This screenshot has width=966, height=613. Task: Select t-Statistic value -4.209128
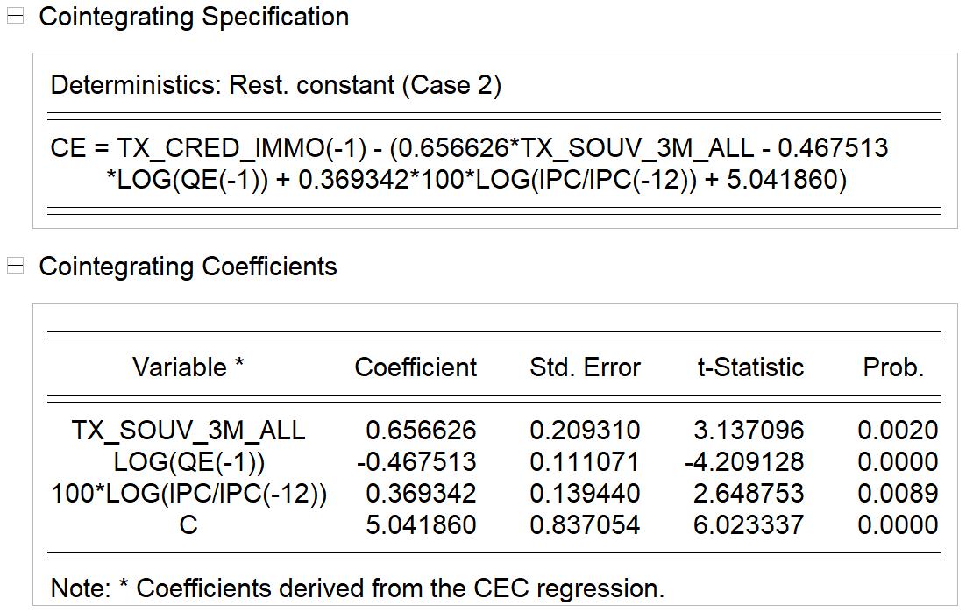[744, 461]
